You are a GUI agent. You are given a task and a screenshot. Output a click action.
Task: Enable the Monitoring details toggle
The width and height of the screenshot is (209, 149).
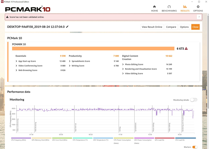pyautogui.click(x=194, y=100)
